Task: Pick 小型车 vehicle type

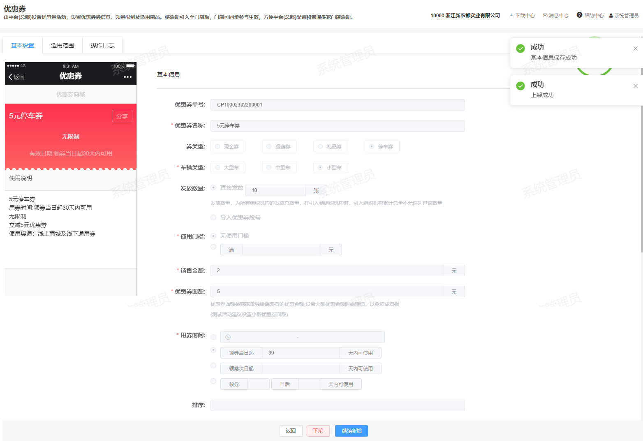Action: coord(331,167)
